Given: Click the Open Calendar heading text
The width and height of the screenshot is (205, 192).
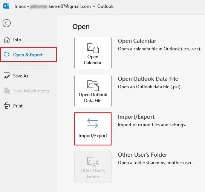Looking at the screenshot, I should coord(137,41).
